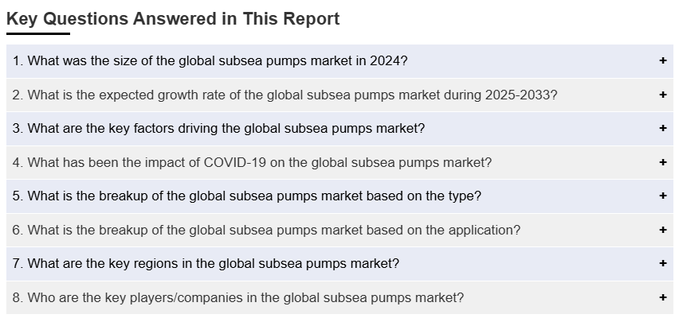
Task: Click plus icon for key players/companies question
Action: pos(662,298)
